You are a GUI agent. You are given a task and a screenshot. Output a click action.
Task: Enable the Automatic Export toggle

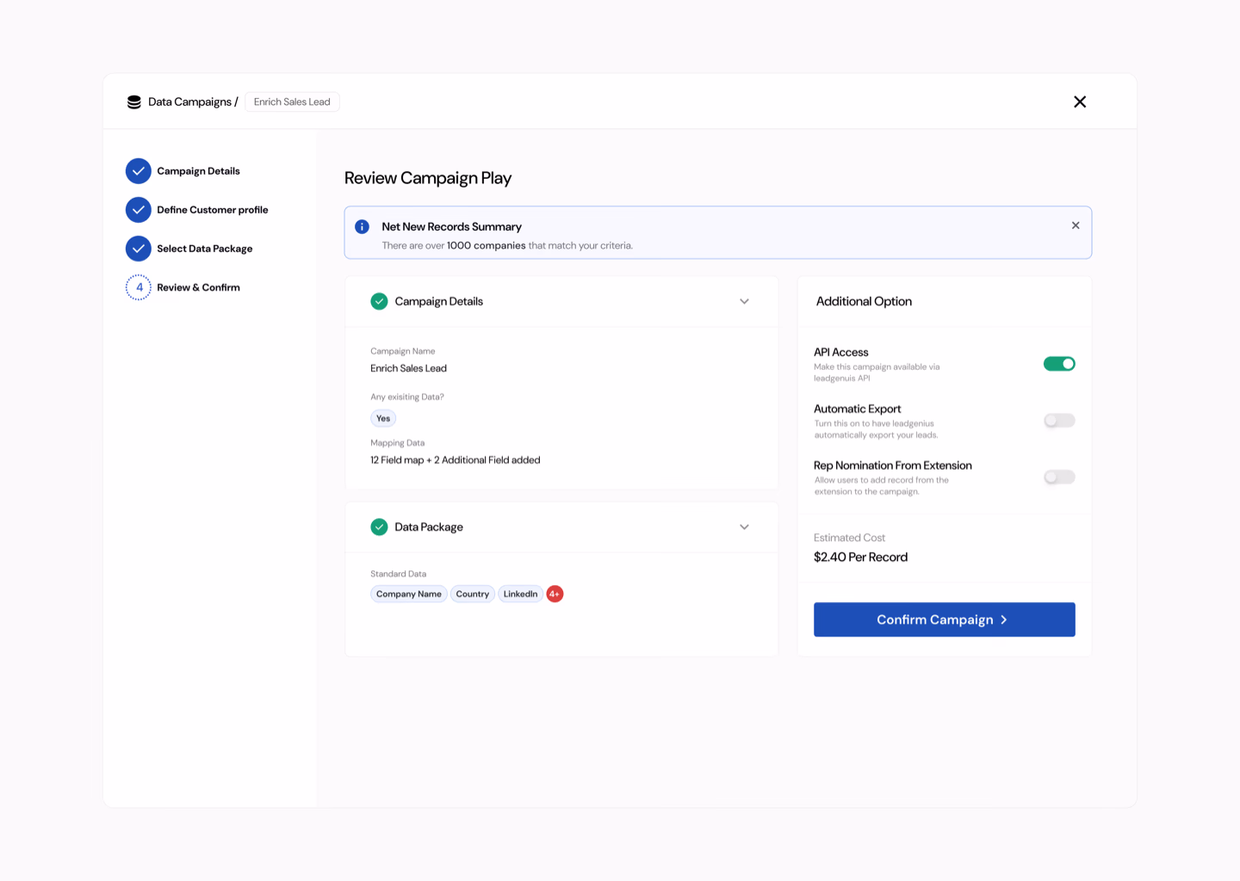pos(1059,421)
